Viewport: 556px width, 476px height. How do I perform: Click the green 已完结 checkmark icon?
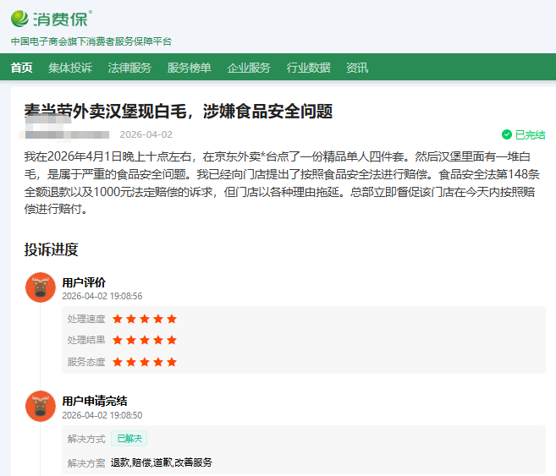point(507,134)
